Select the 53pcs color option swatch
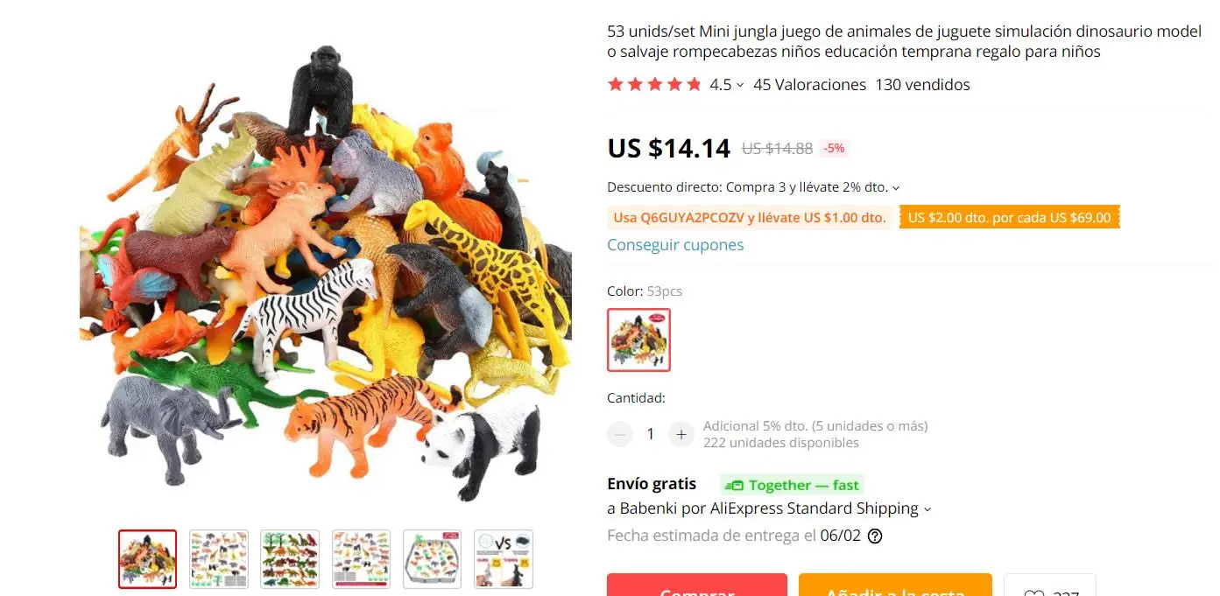The width and height of the screenshot is (1220, 596). point(638,340)
